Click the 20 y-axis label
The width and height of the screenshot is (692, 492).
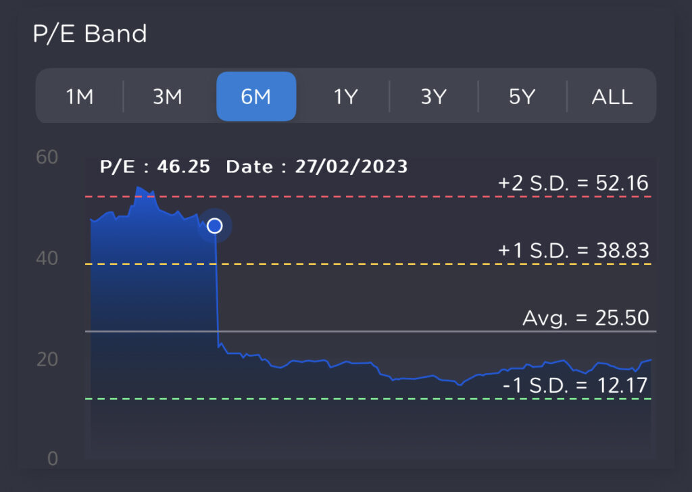click(47, 359)
